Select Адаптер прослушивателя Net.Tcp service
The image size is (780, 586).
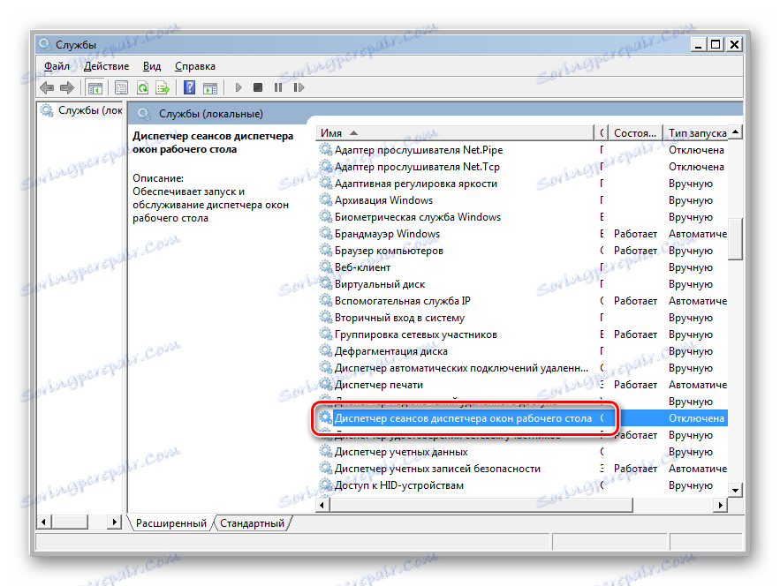(417, 167)
